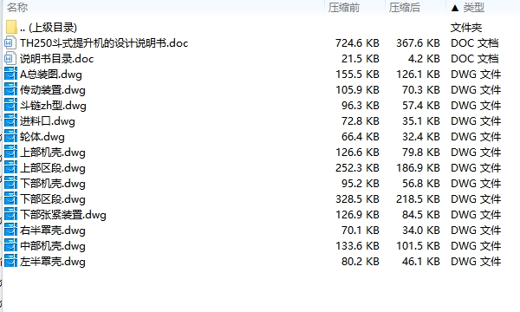520x312 pixels.
Task: Click the DOC icon for TH250斗式提升机的设计说明书.doc
Action: [10, 42]
